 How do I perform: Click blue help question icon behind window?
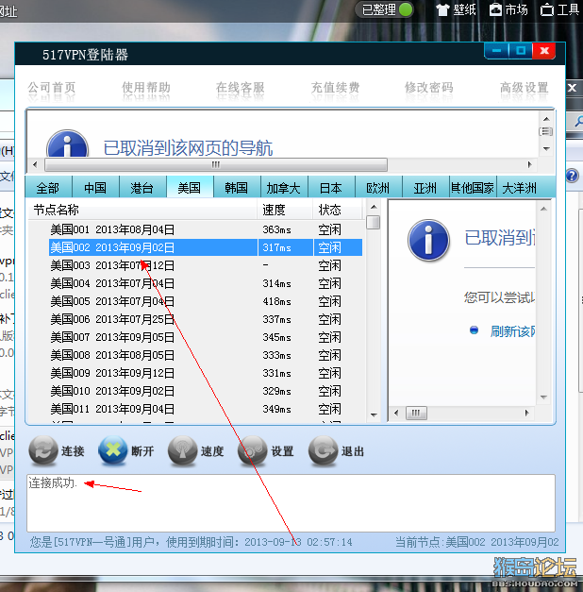[x=572, y=176]
